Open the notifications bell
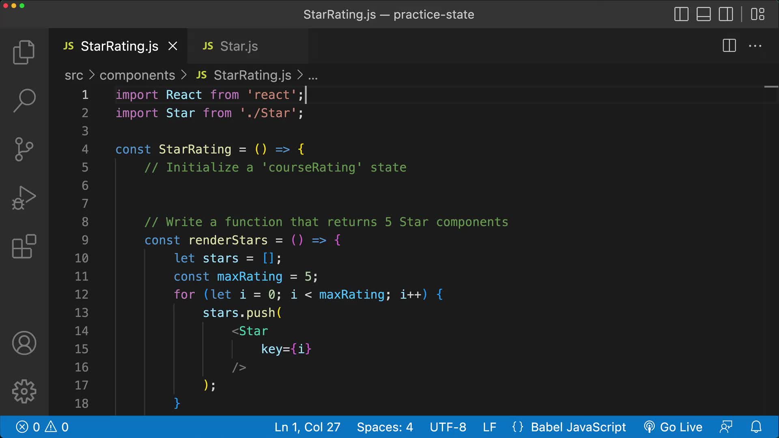 click(x=757, y=427)
